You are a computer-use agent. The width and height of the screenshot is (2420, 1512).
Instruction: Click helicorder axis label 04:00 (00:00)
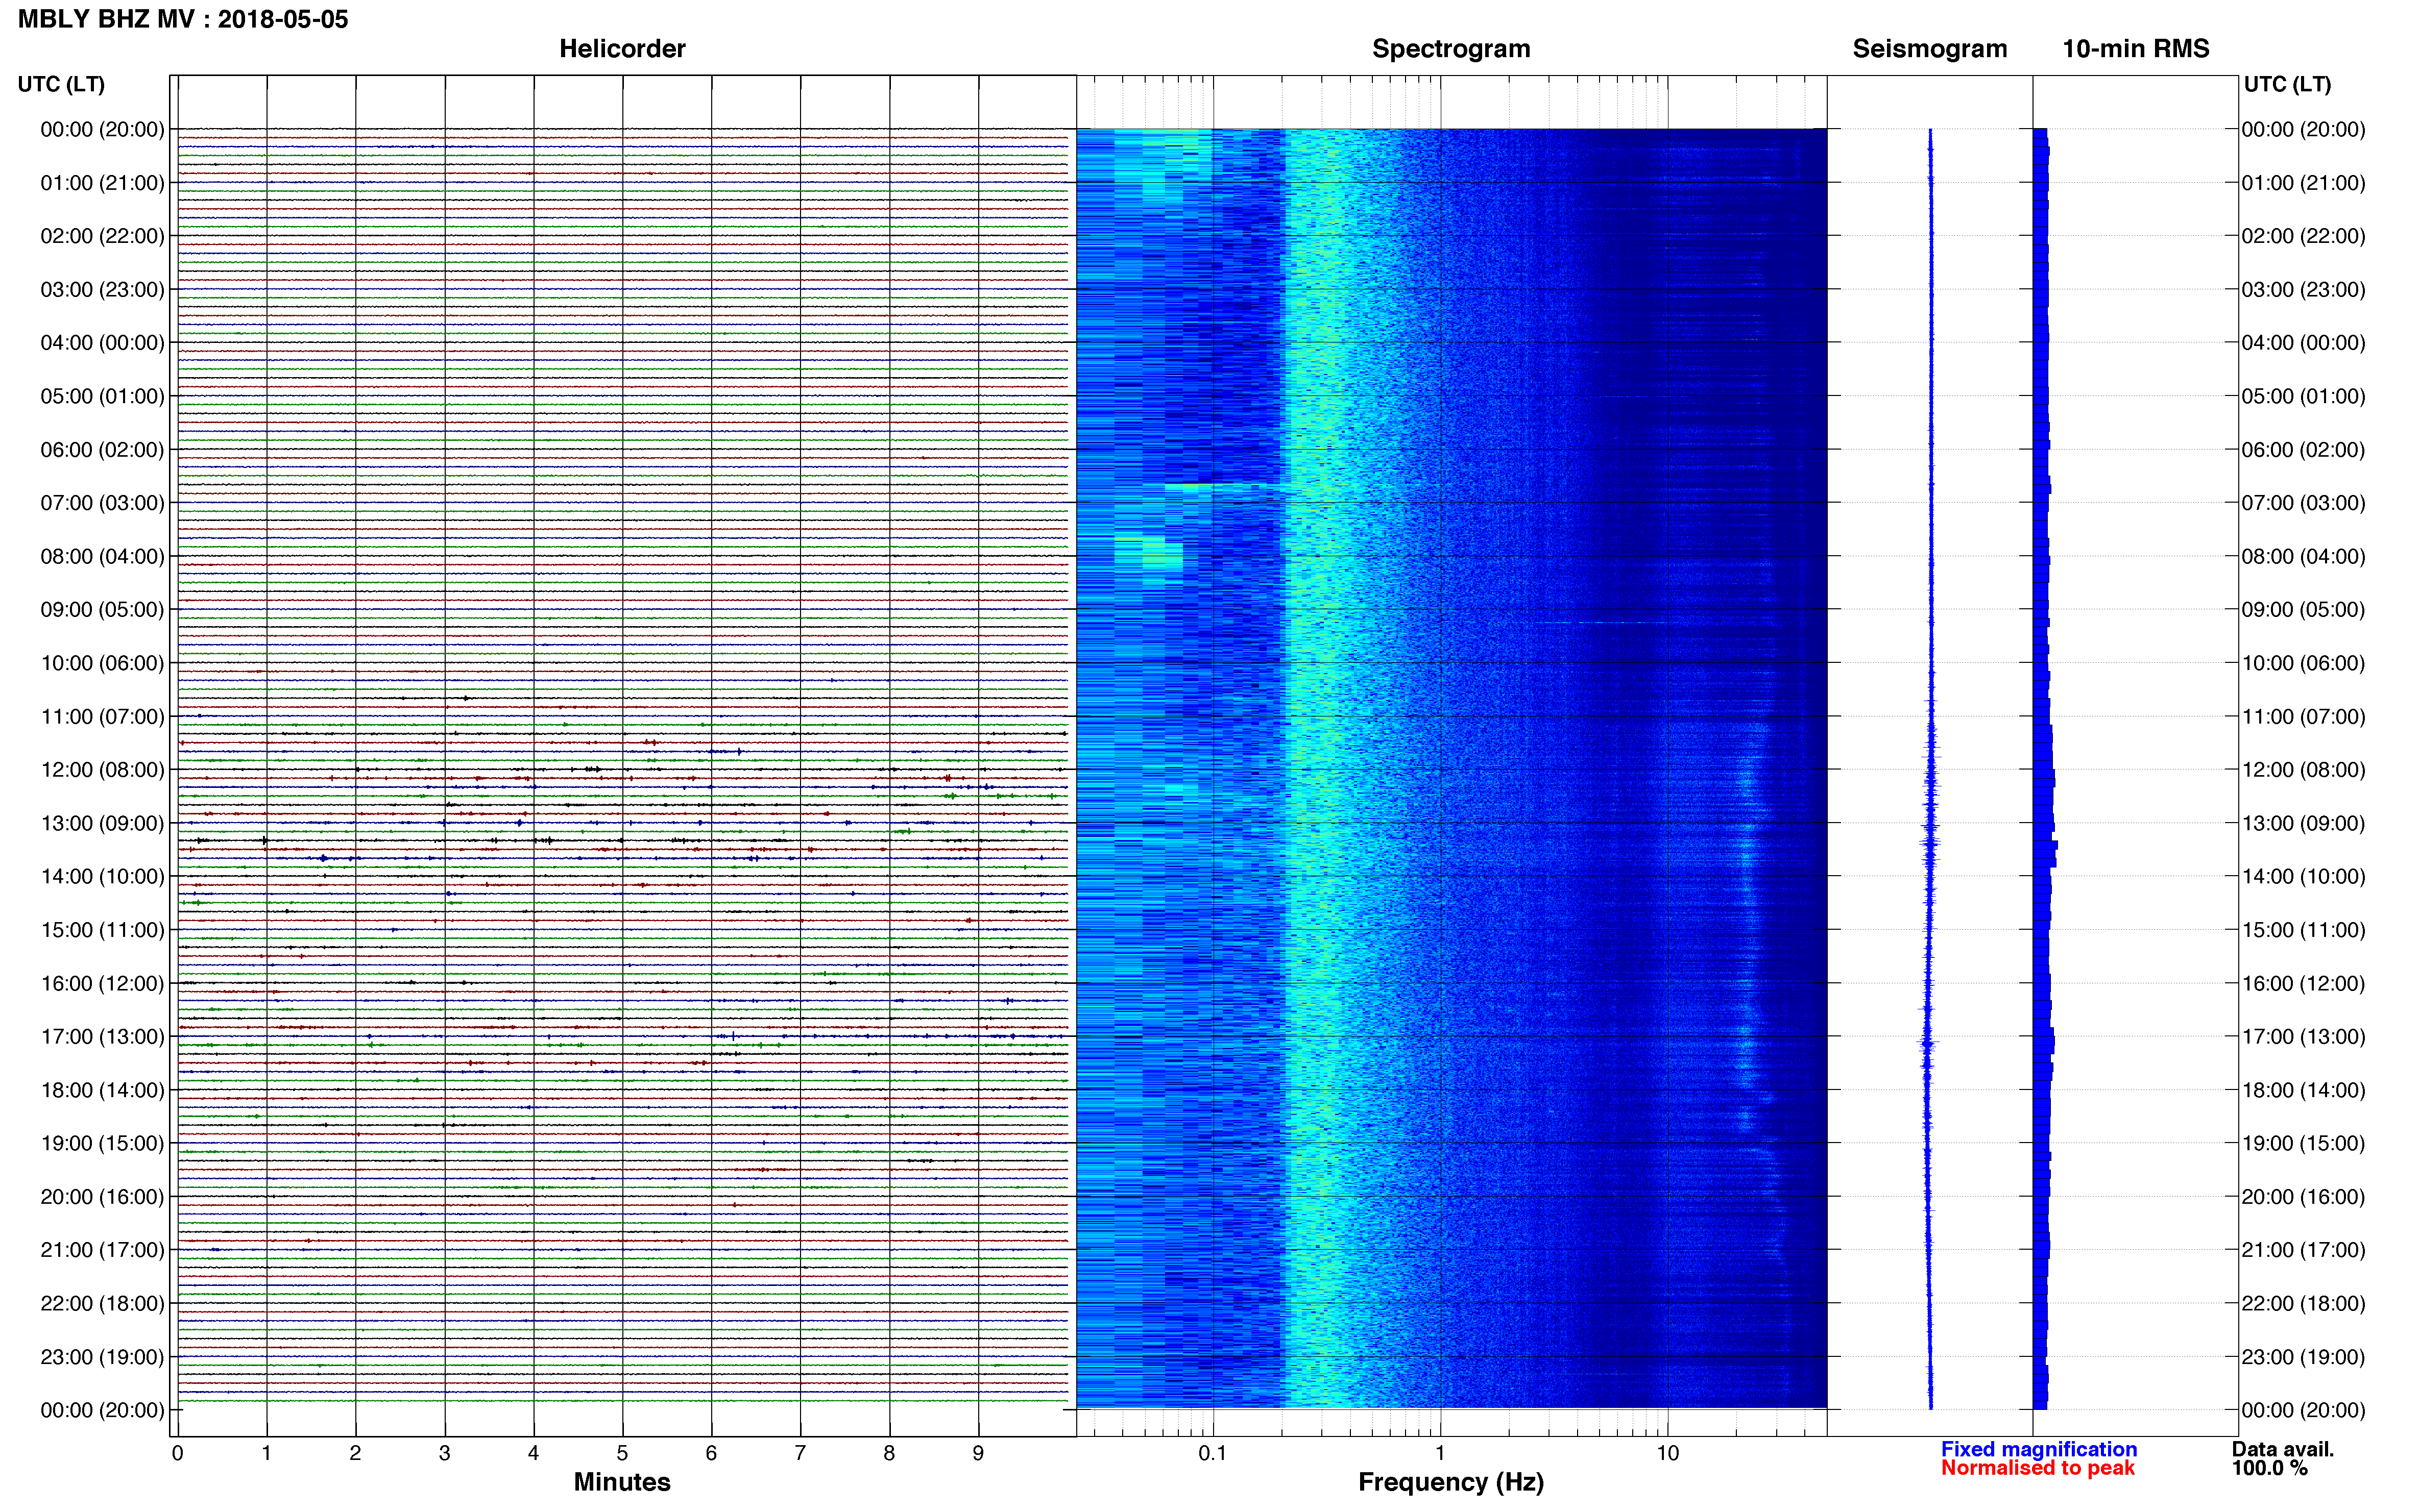(102, 343)
